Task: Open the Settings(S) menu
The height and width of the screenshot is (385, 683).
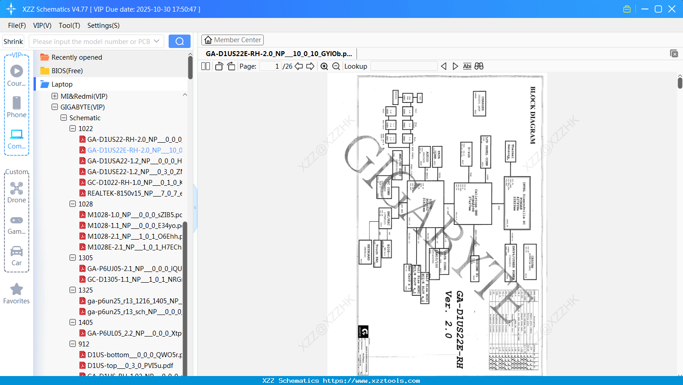Action: (104, 26)
